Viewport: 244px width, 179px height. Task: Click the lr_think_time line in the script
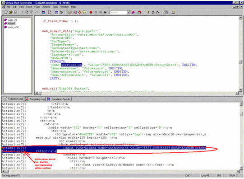(x=60, y=21)
